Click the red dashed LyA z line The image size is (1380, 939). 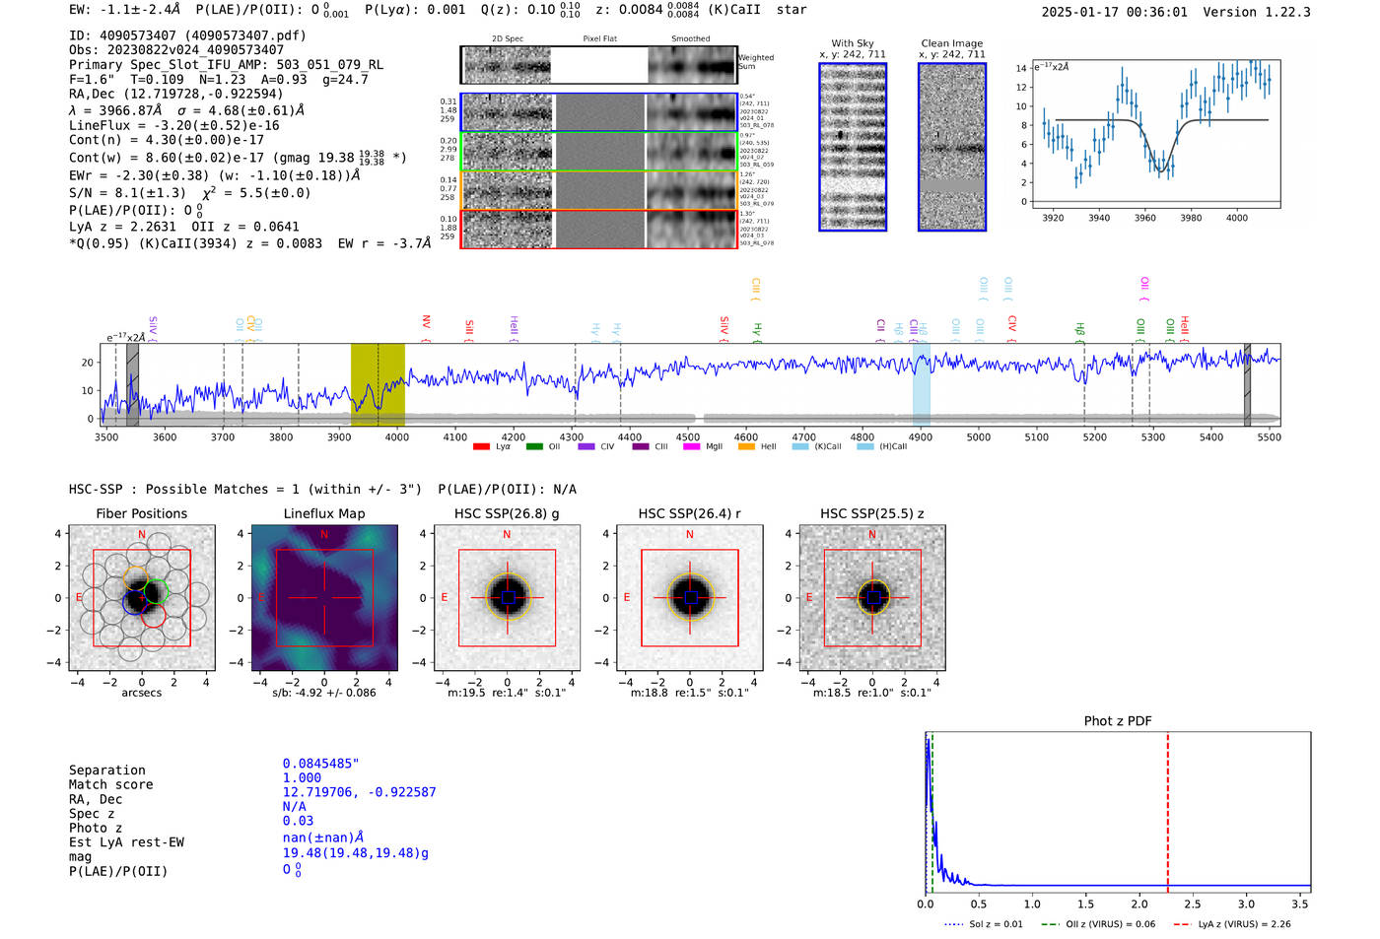[x=1167, y=813]
